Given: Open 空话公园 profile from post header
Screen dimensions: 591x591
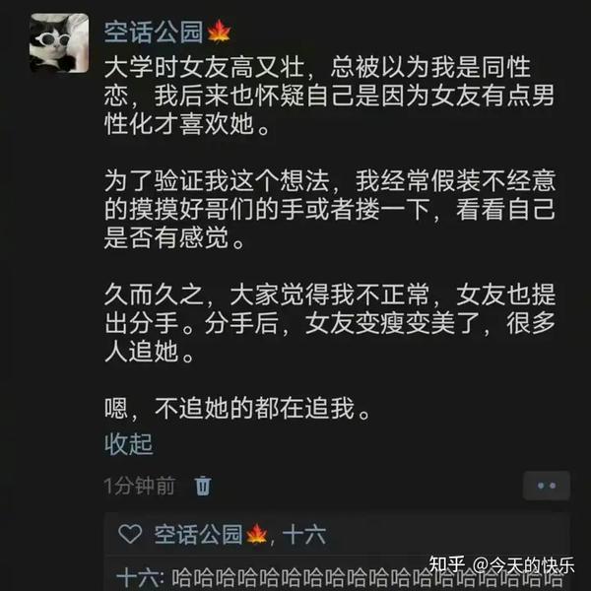Looking at the screenshot, I should [154, 32].
